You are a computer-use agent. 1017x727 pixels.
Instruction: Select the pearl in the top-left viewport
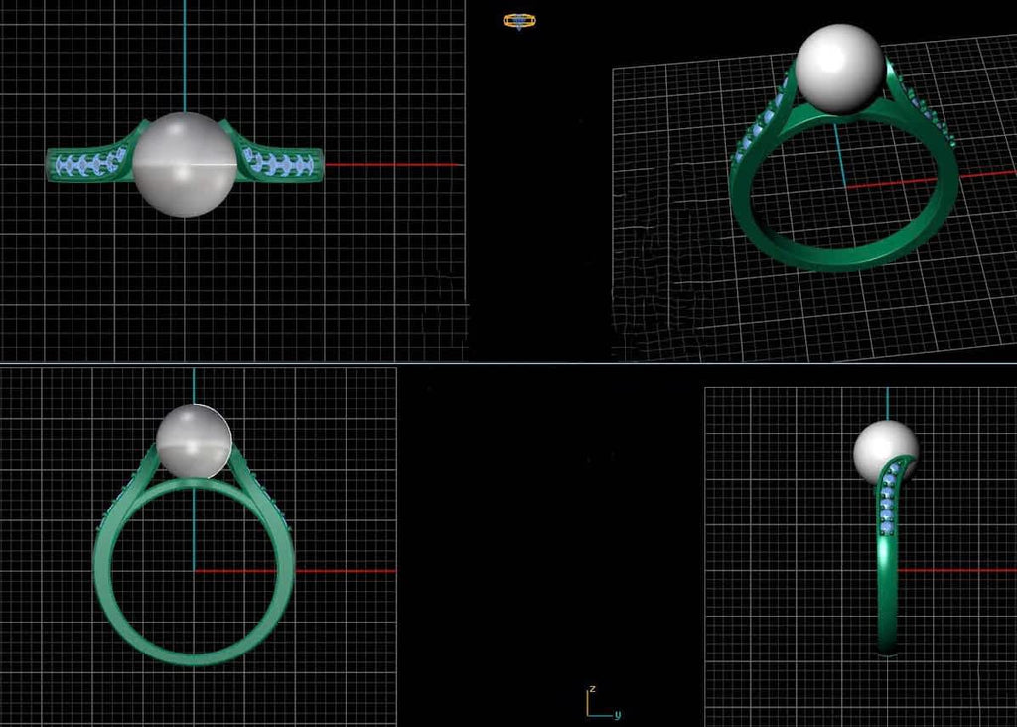pos(185,164)
